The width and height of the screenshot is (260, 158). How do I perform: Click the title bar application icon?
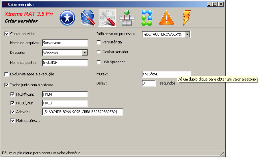(x=5, y=4)
